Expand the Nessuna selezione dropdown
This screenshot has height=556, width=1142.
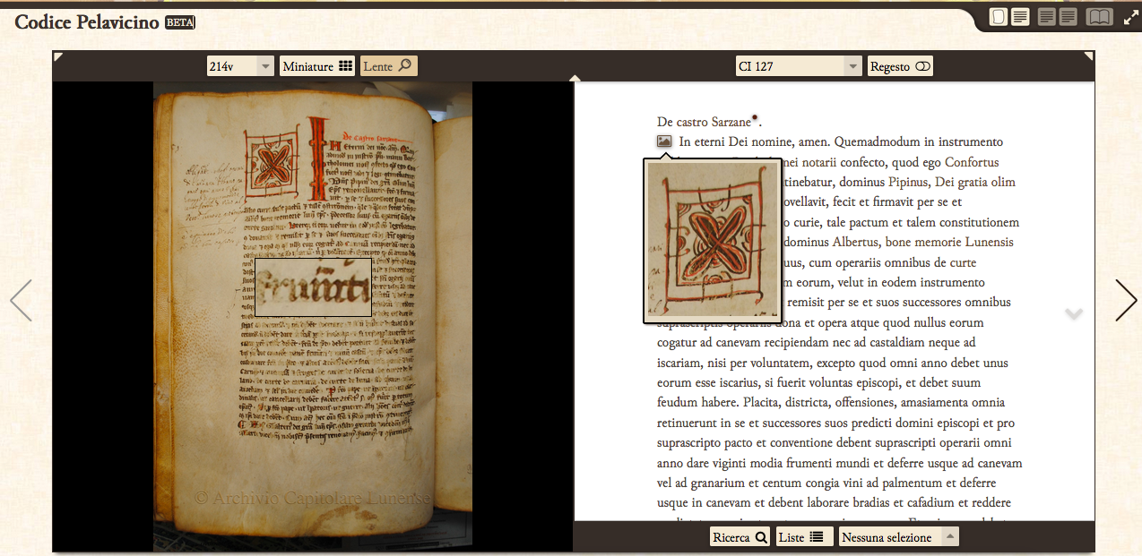pos(899,537)
